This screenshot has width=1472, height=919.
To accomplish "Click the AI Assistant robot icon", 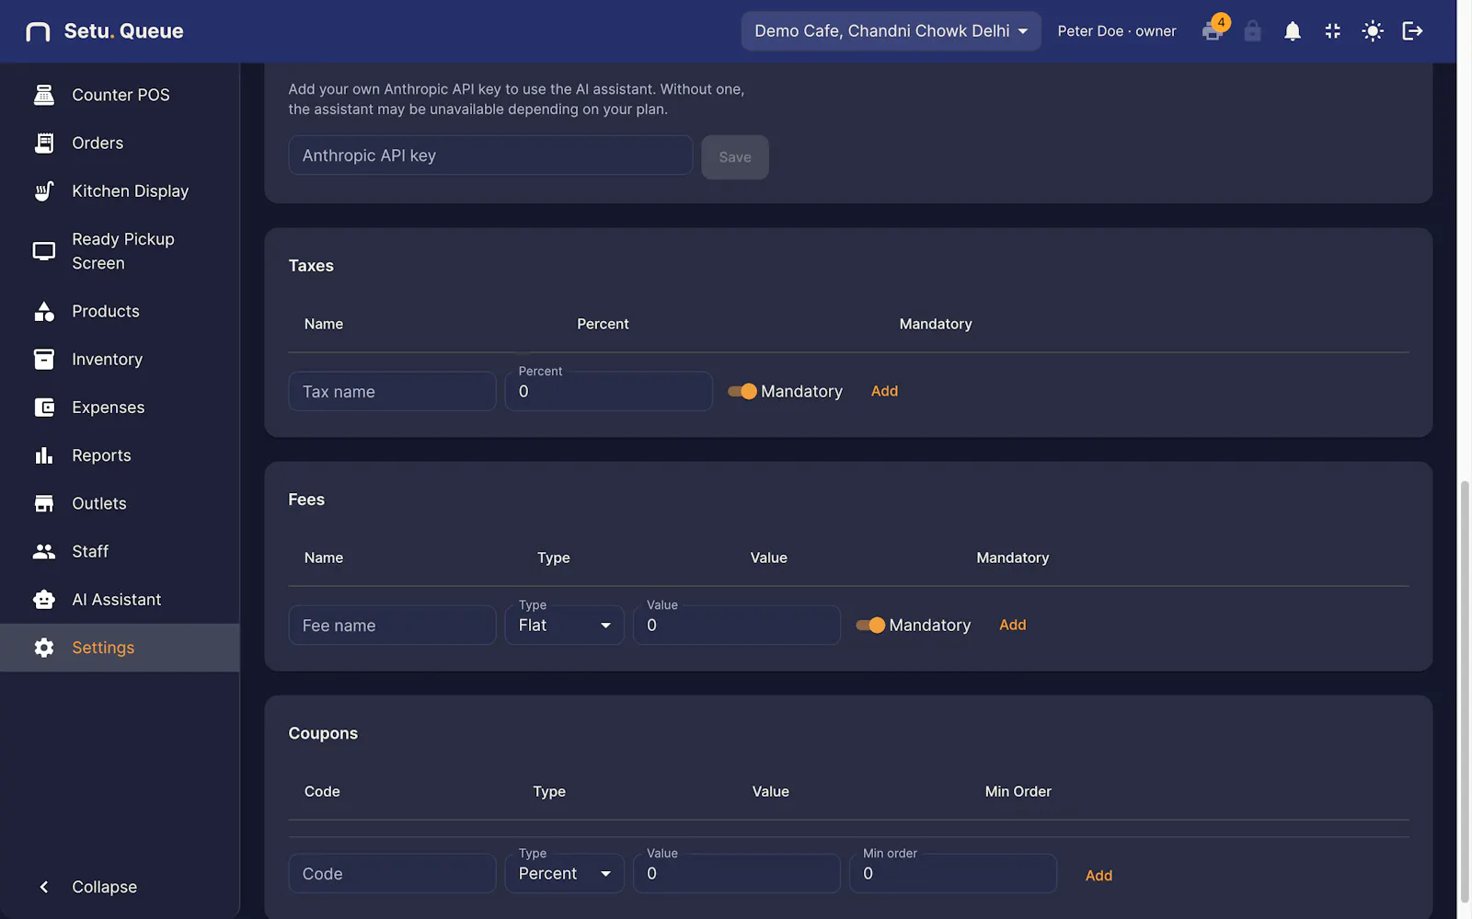I will coord(44,599).
